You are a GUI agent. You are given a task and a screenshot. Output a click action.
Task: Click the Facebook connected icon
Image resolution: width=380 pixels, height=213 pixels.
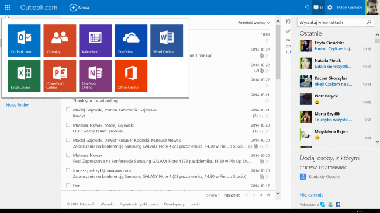coord(338,204)
